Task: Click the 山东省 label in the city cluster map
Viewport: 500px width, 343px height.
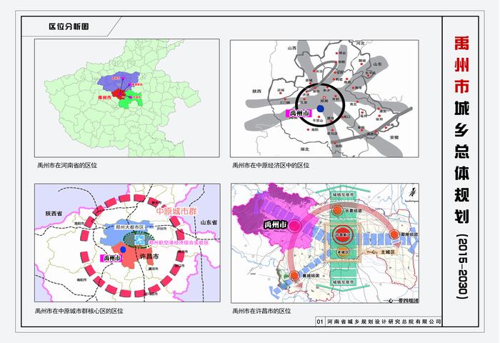Action: tap(209, 222)
